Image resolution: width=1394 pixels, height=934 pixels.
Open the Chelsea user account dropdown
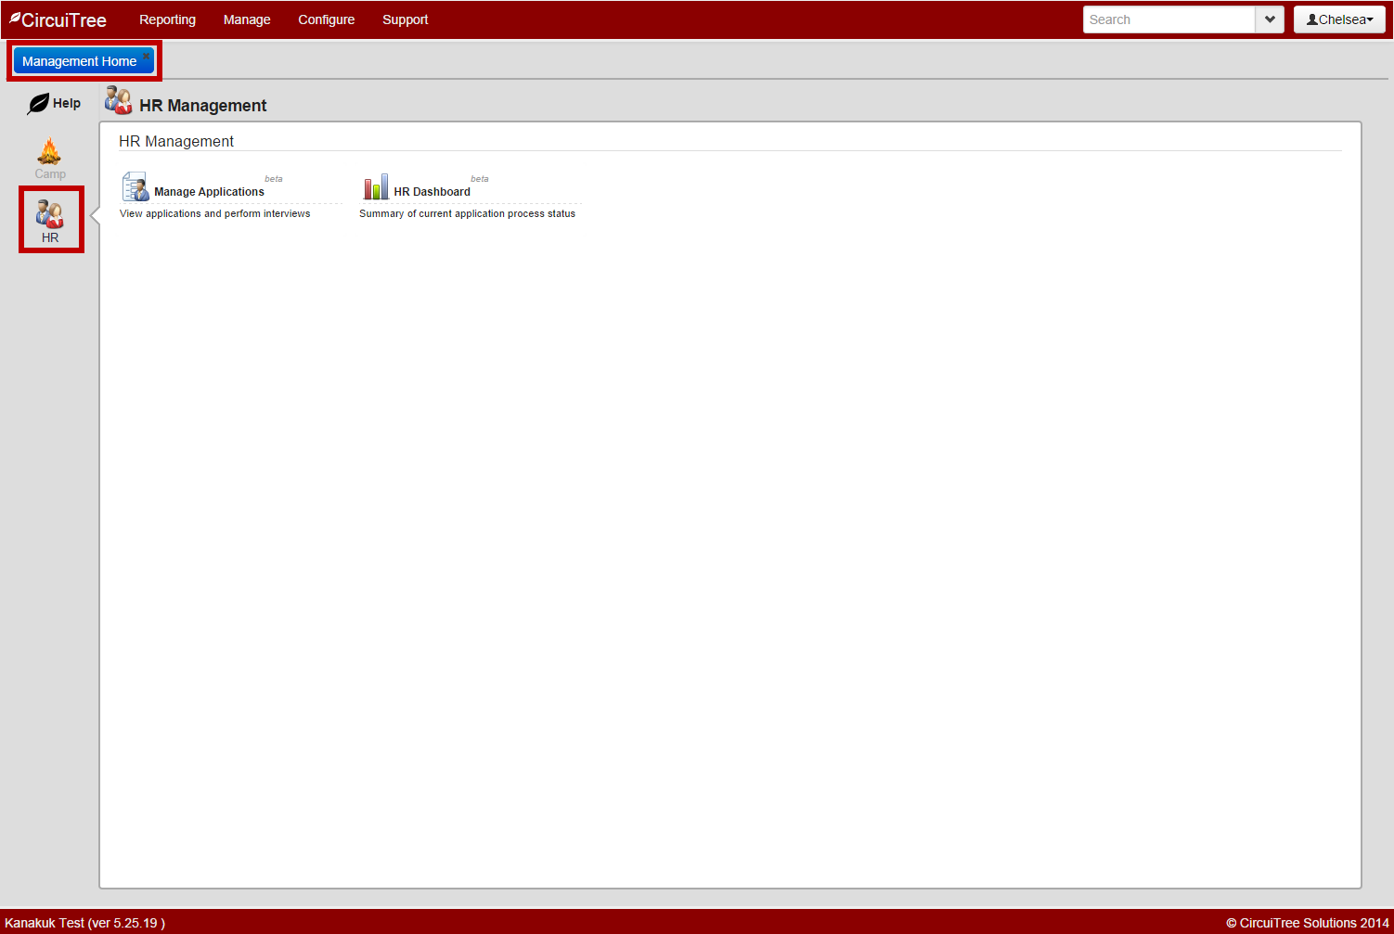tap(1339, 19)
